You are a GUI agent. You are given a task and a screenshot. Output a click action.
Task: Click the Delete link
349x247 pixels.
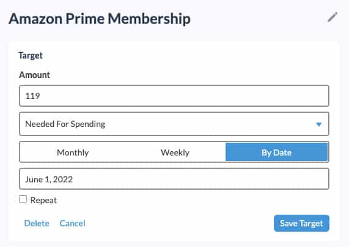pos(37,223)
